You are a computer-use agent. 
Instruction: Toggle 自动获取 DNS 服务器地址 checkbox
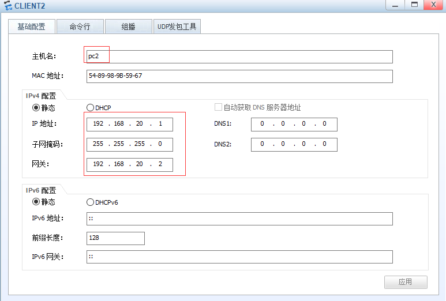point(218,107)
